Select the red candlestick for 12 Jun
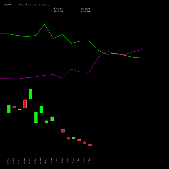The height and width of the screenshot is (169, 169). click(x=63, y=131)
